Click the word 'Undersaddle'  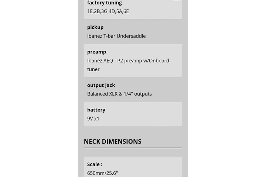[131, 36]
